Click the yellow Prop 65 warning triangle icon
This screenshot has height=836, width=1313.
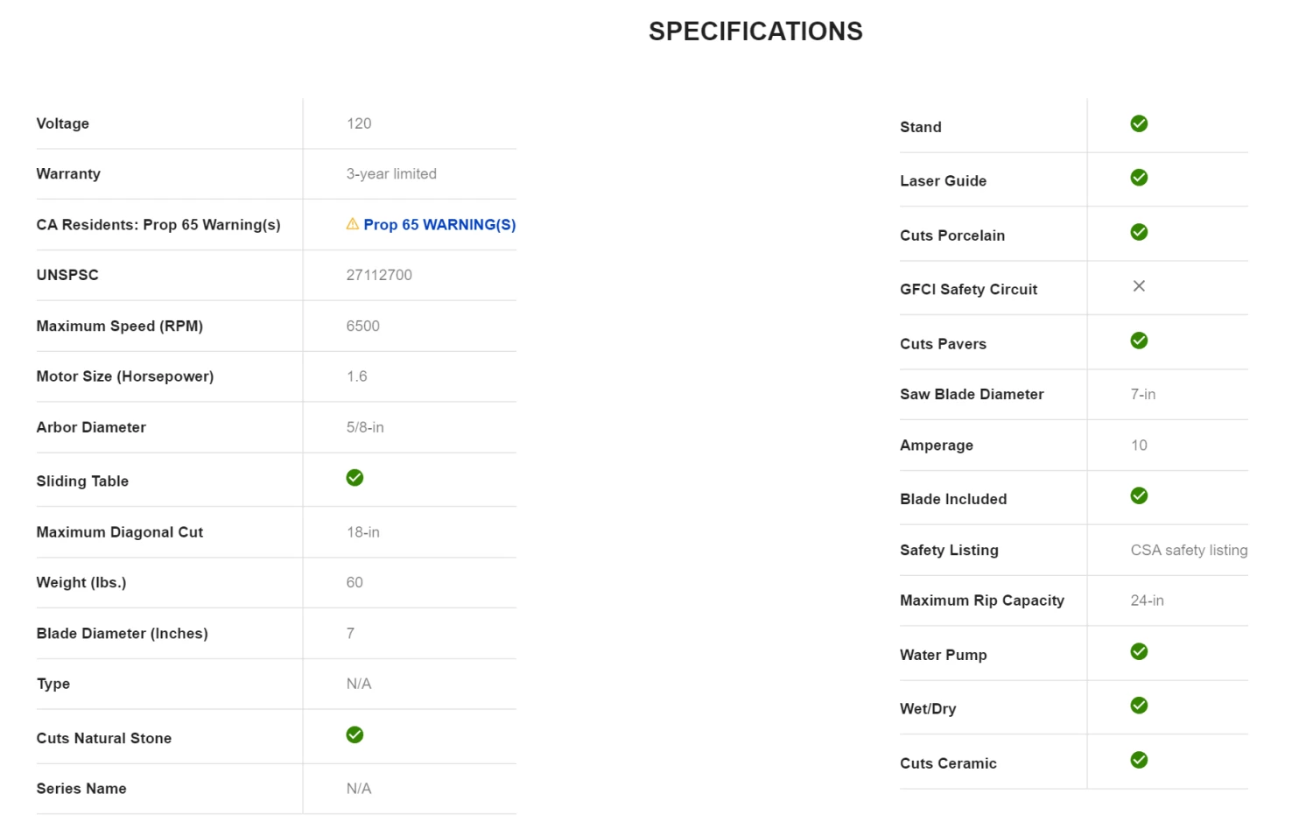(353, 224)
